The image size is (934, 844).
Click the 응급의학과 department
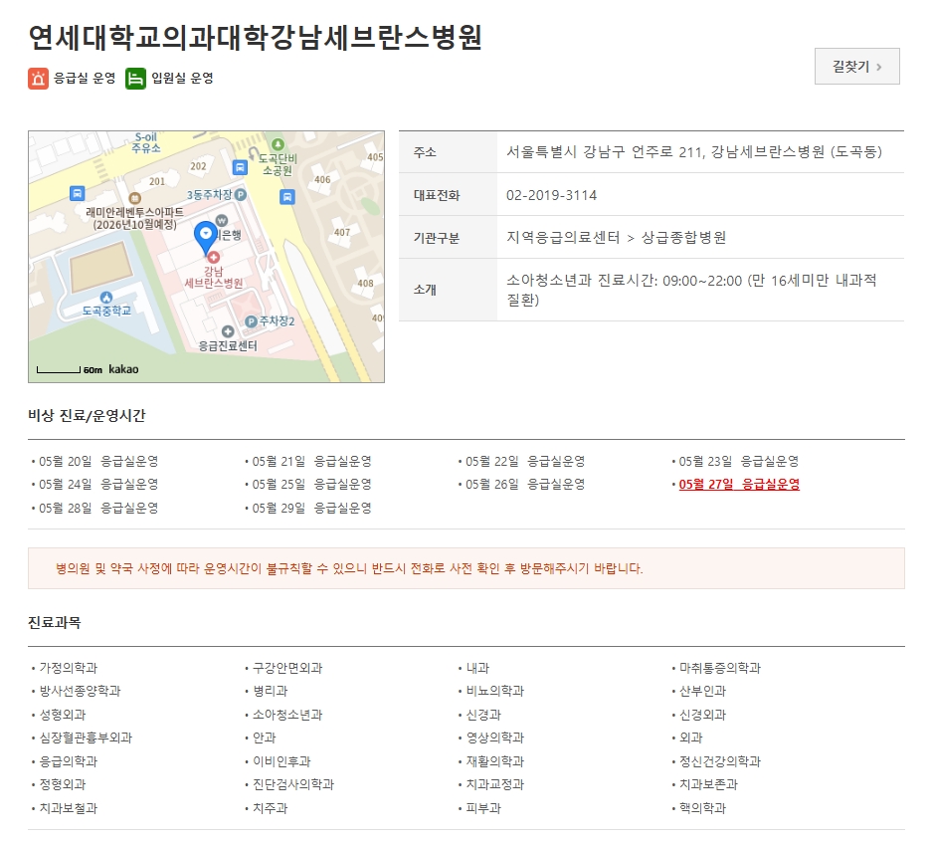click(69, 762)
